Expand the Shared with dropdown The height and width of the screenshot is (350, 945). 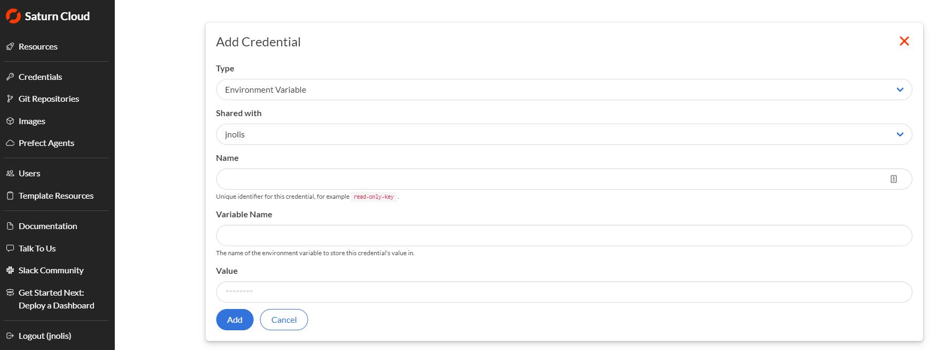pyautogui.click(x=563, y=134)
